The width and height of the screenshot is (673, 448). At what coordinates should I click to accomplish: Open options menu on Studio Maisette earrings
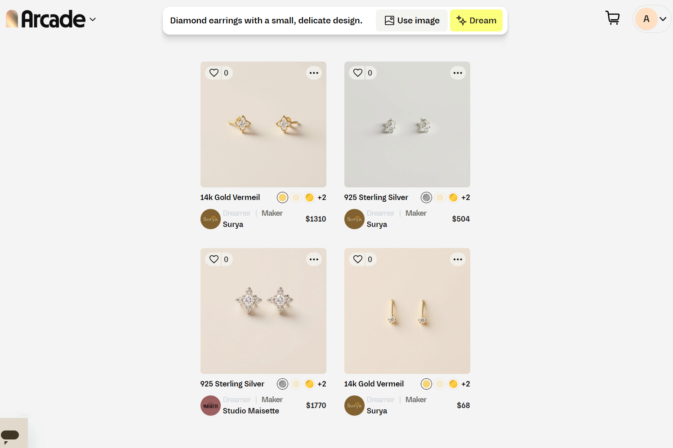[x=314, y=259]
